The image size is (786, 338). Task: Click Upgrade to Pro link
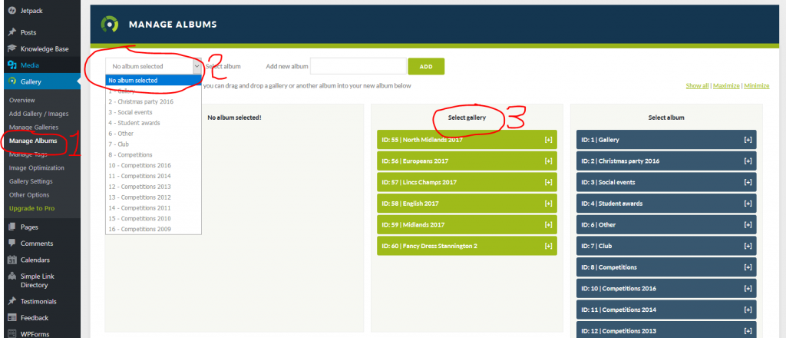(x=31, y=208)
